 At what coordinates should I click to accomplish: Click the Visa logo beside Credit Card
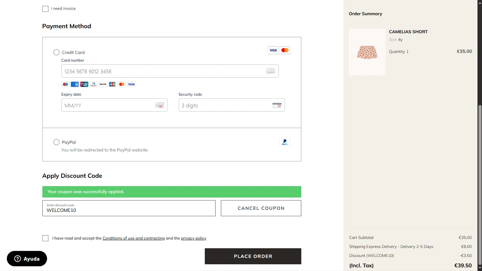click(273, 50)
